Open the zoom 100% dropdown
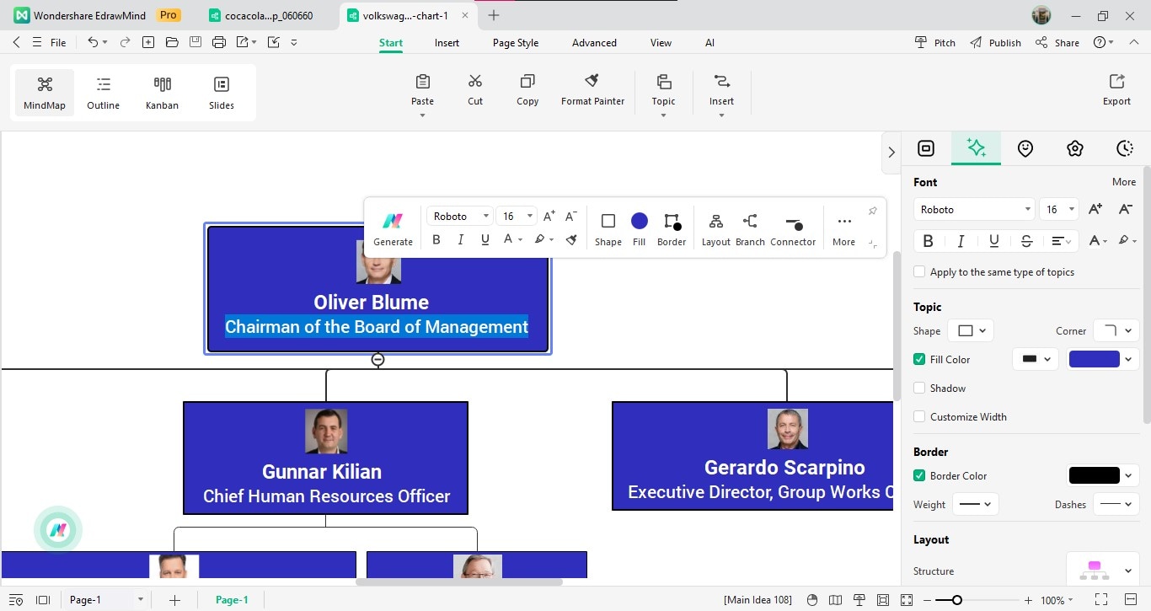This screenshot has height=611, width=1151. [1057, 600]
